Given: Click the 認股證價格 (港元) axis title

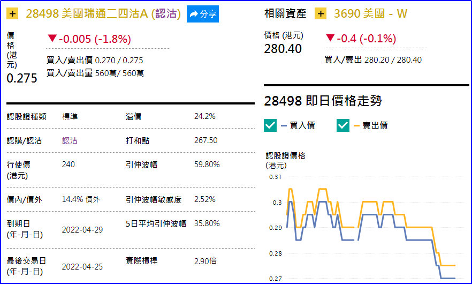Looking at the screenshot, I should [x=285, y=160].
